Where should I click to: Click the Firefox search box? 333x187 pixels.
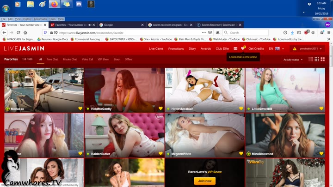point(245,33)
